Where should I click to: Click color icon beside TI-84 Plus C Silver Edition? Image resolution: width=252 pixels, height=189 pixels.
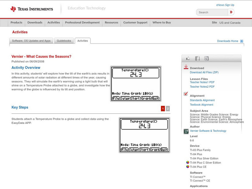(187, 162)
